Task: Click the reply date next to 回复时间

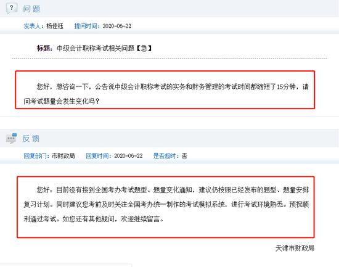Action: tap(128, 156)
